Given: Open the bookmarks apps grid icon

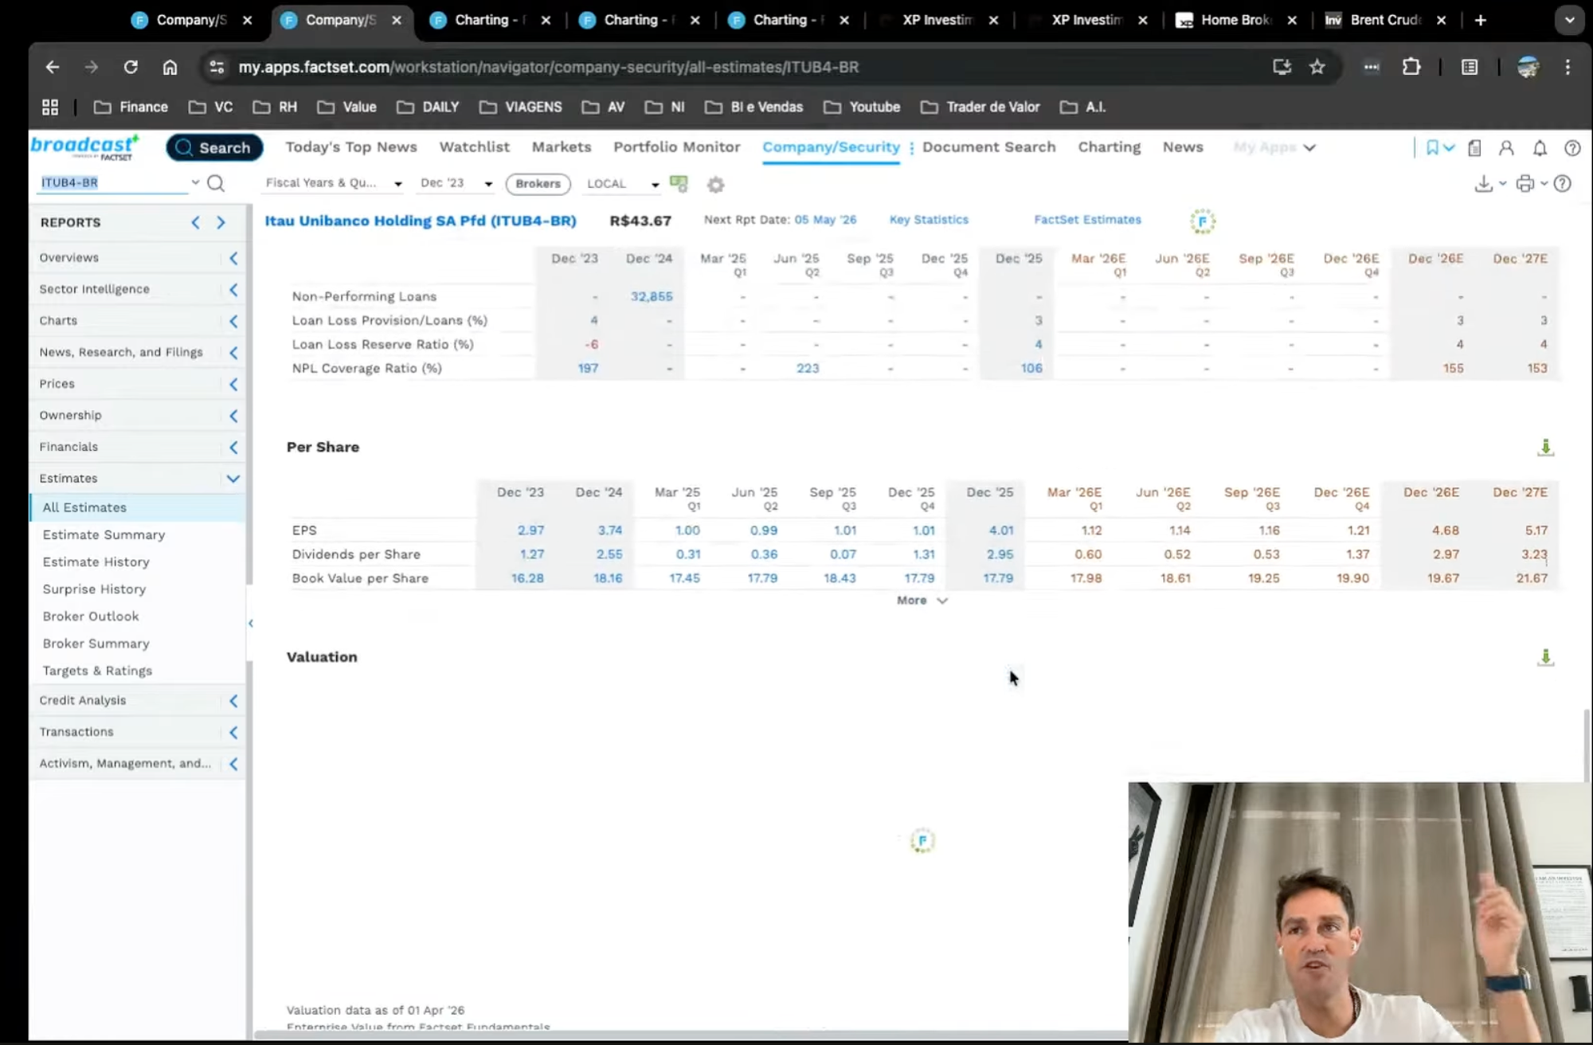Looking at the screenshot, I should pos(50,107).
